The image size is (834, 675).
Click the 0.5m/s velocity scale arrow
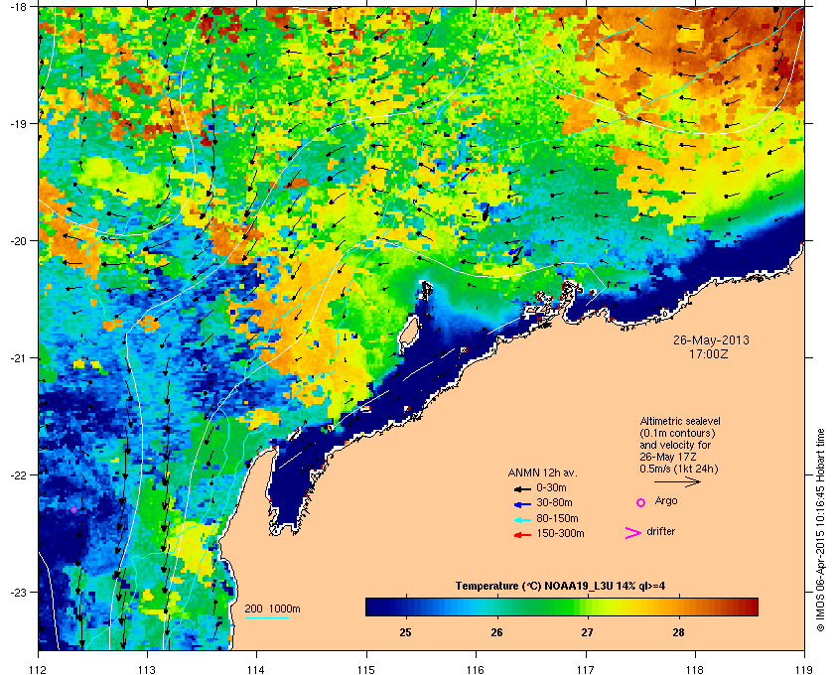pyautogui.click(x=677, y=481)
